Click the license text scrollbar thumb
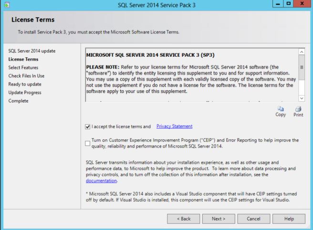Image resolution: width=313 pixels, height=230 pixels. [x=302, y=67]
